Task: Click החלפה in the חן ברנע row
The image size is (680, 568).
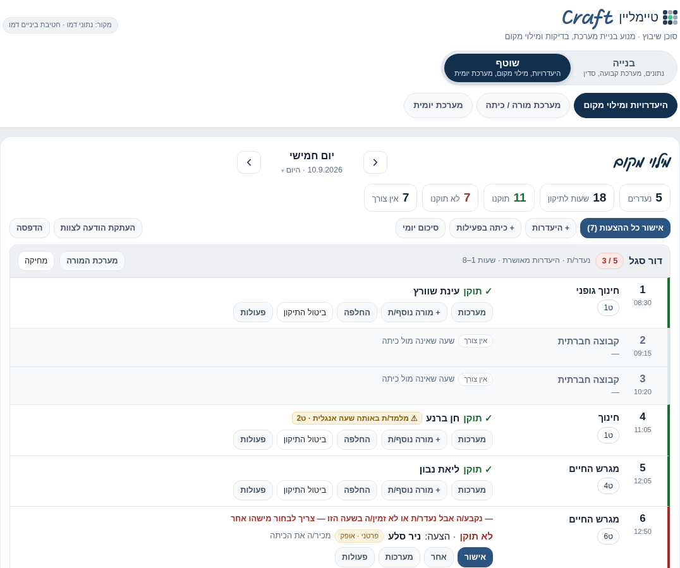Action: [x=357, y=440]
